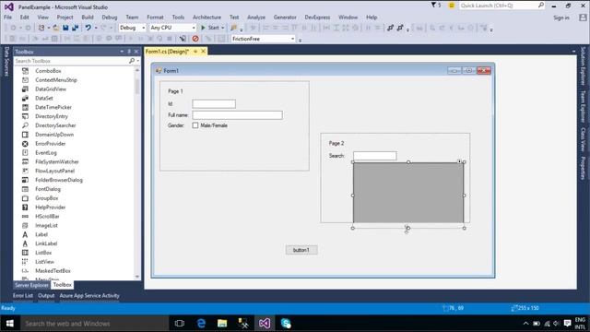Select ListView in the Toolbox
The image size is (590, 332).
pyautogui.click(x=44, y=262)
